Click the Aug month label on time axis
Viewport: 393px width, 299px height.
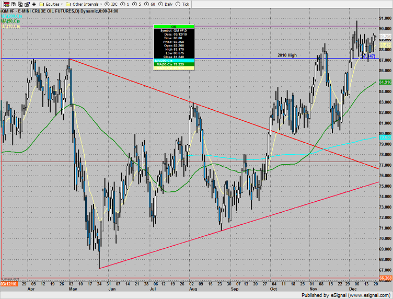click(x=193, y=289)
